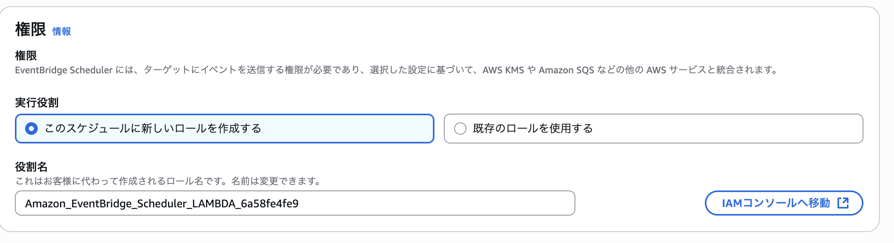894x243 pixels.
Task: Click the Amazon_EventBridge_Scheduler_LAMBDA_6a58fe4fe9 role name text
Action: tap(162, 204)
